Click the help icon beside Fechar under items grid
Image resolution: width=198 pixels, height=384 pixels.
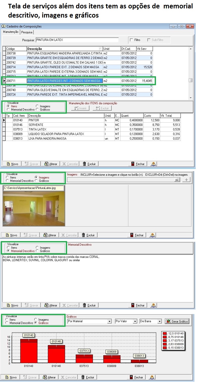(153, 164)
